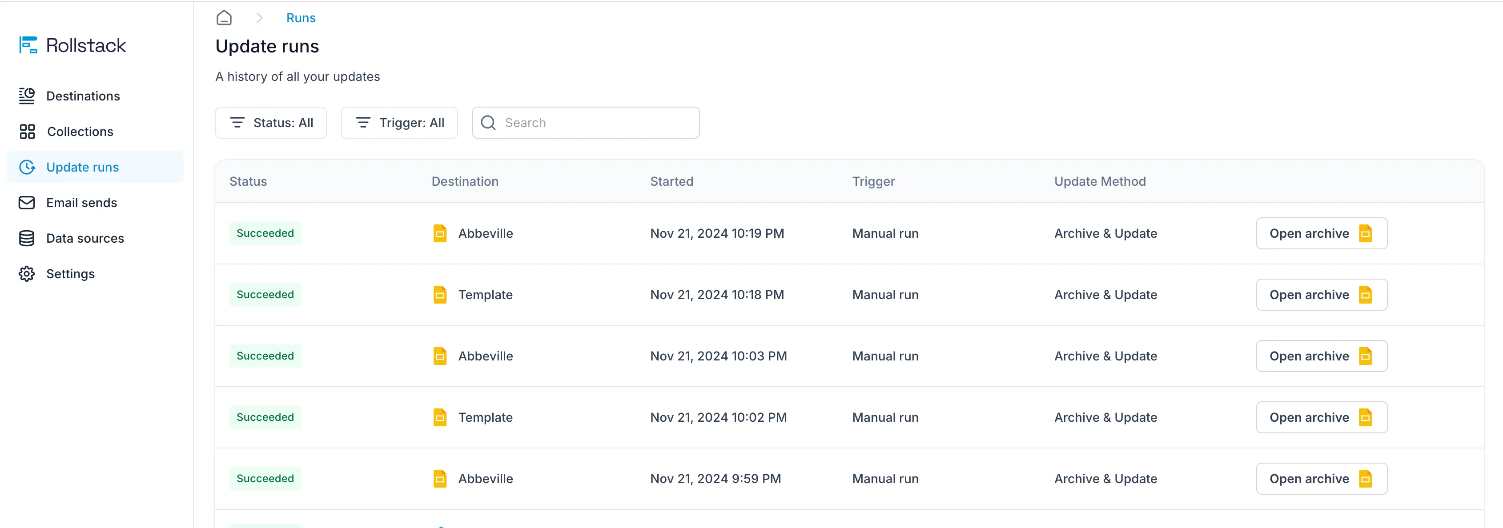Open archive for the 10:18 PM Template run
The image size is (1503, 528).
1321,295
